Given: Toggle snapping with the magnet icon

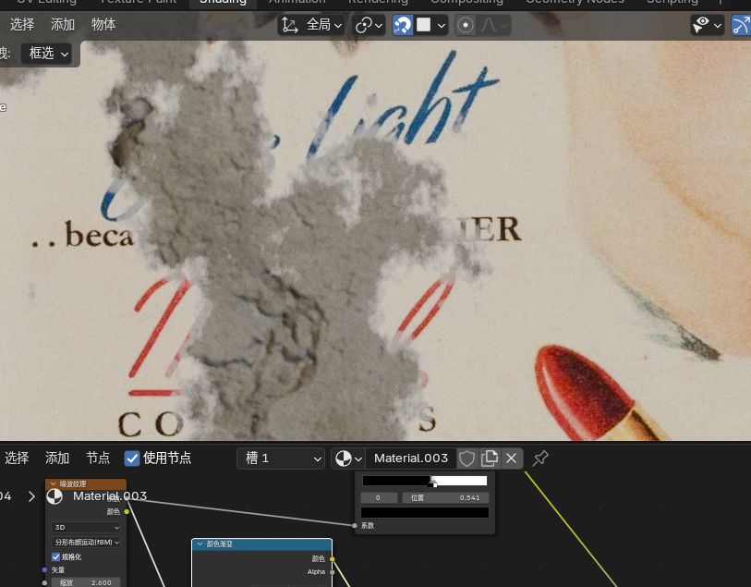Looking at the screenshot, I should pos(403,25).
